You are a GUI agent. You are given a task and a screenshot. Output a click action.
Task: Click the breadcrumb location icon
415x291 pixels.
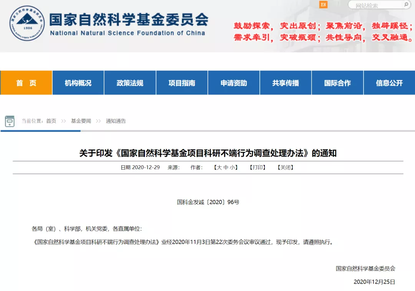(x=10, y=121)
